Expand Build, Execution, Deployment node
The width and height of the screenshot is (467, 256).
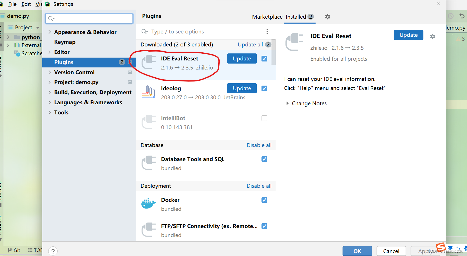(x=50, y=92)
